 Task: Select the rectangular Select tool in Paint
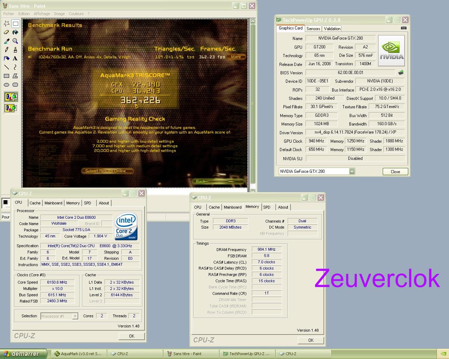[15, 23]
